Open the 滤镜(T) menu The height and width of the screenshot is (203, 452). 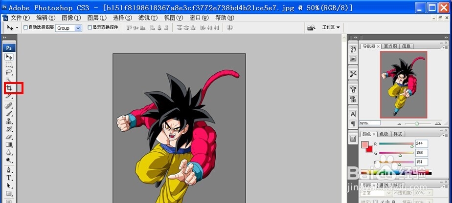coord(148,18)
